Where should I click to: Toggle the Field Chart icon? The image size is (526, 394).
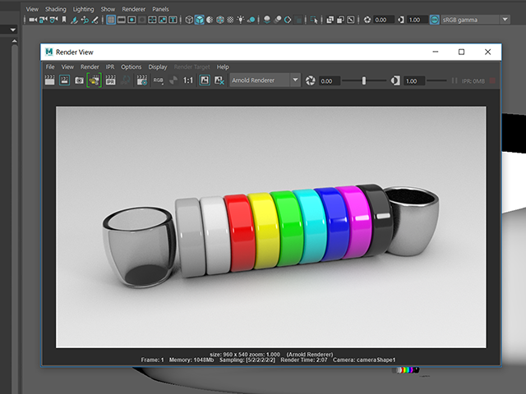152,20
